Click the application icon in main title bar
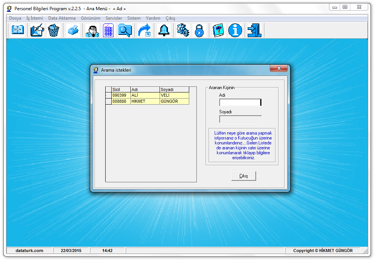 pyautogui.click(x=9, y=9)
